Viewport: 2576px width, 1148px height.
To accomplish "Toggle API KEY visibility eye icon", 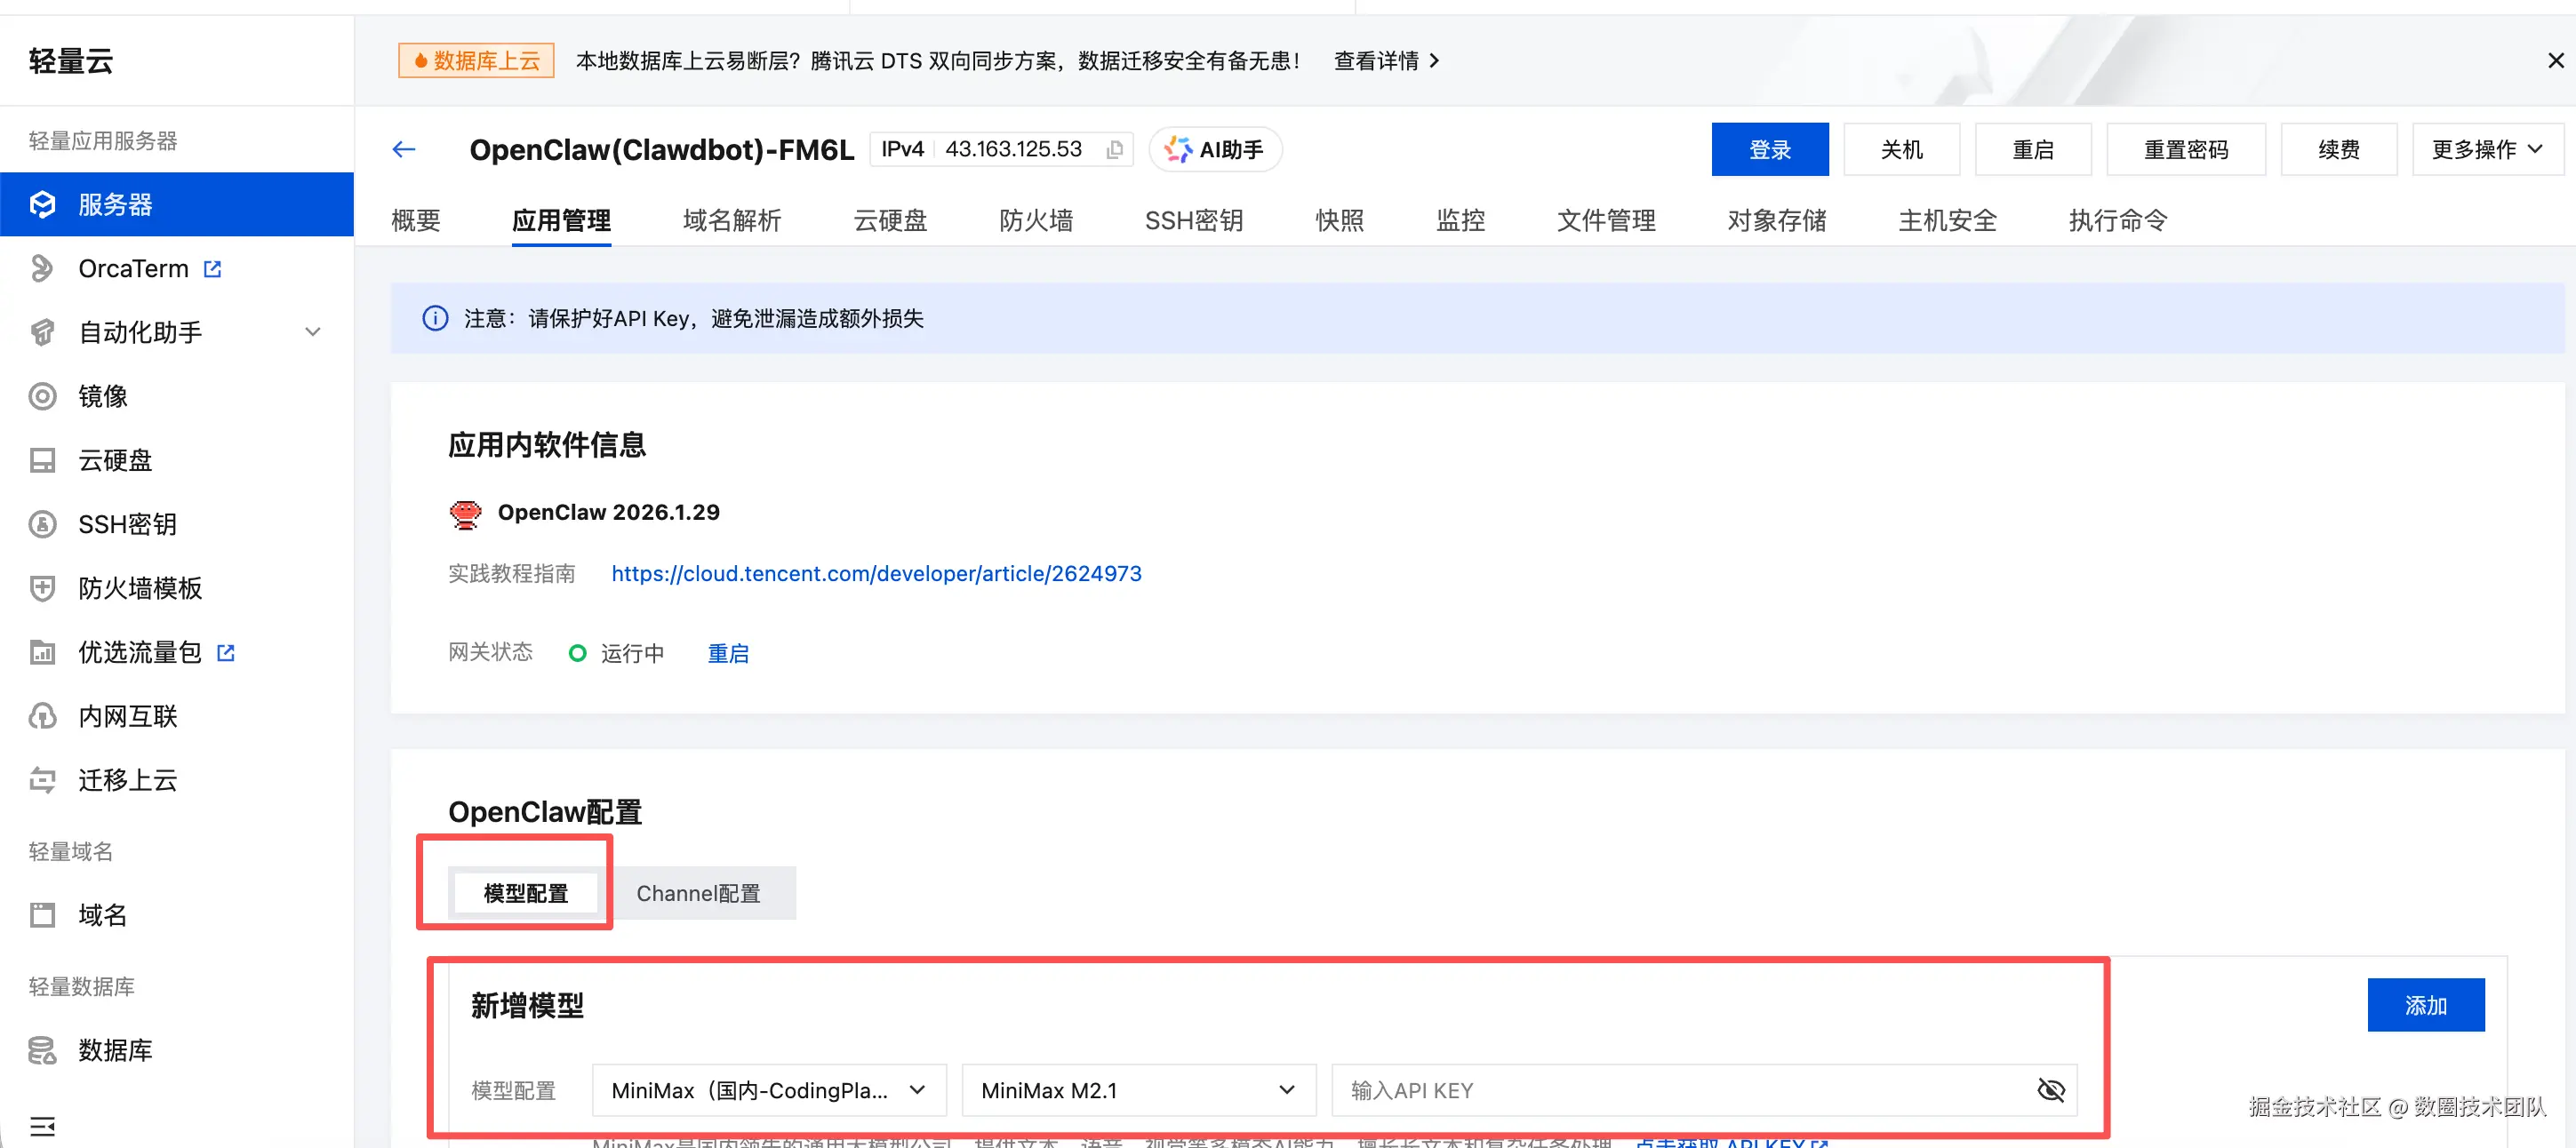I will point(2050,1090).
